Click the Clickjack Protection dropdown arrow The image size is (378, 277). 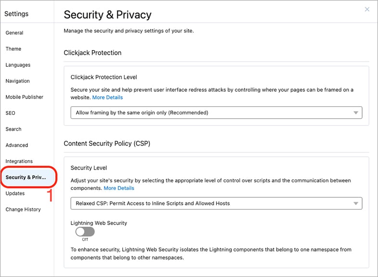[x=355, y=113]
